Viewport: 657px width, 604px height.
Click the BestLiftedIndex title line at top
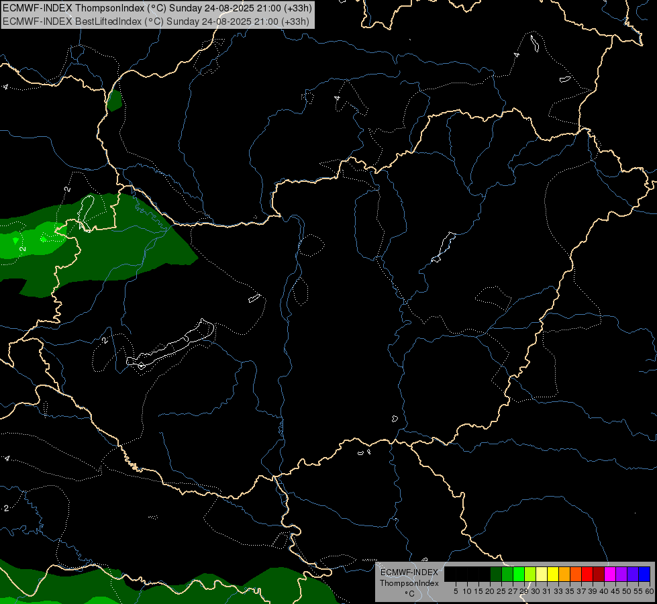(x=156, y=21)
